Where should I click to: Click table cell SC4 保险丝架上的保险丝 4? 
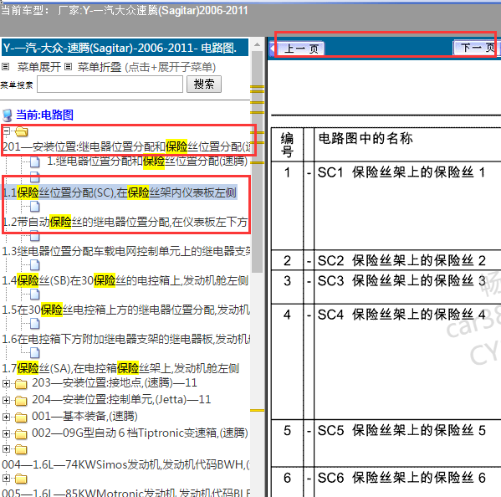pos(407,361)
